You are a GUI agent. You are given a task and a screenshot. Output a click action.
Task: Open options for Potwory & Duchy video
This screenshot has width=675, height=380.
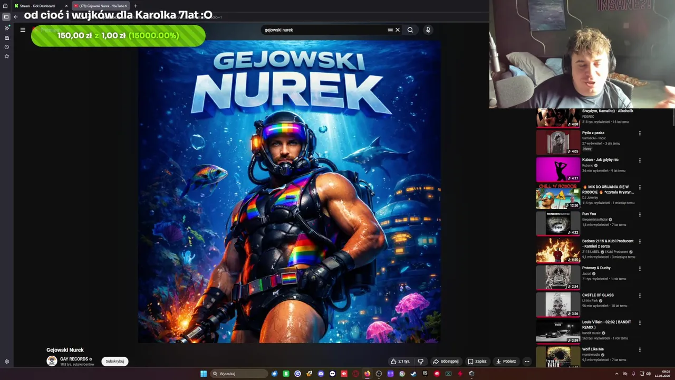(x=640, y=269)
